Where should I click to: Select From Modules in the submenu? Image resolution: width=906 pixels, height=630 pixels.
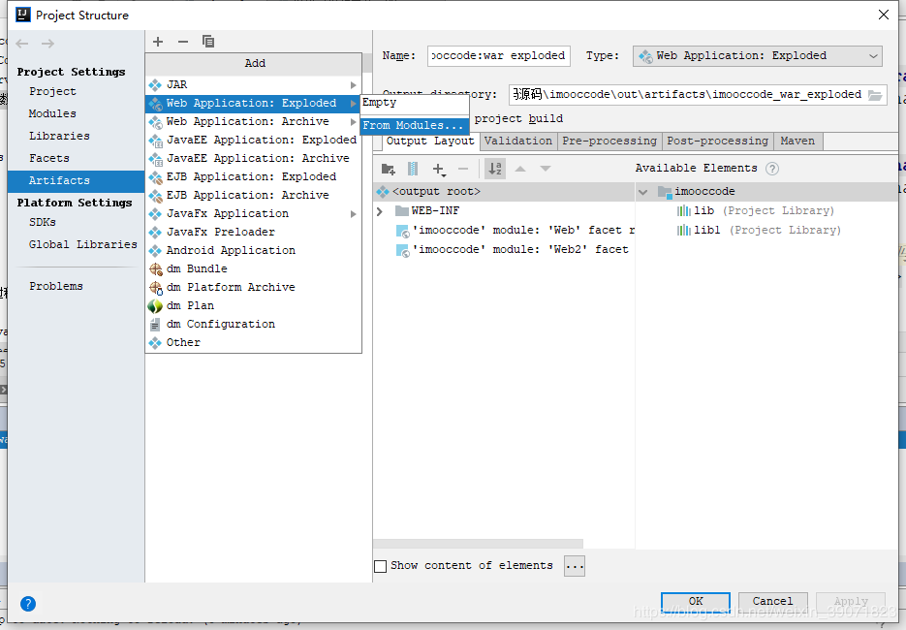coord(414,125)
